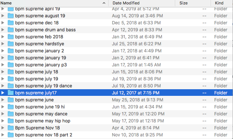
Task: Expand the bpm supreme january 19 folder
Action: pos(3,58)
